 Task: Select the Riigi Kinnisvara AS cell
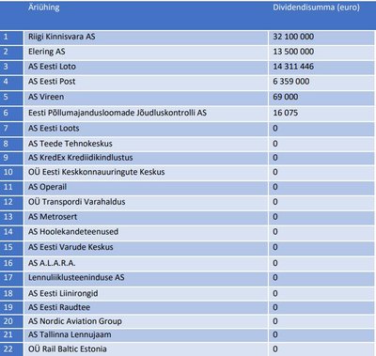click(x=146, y=37)
